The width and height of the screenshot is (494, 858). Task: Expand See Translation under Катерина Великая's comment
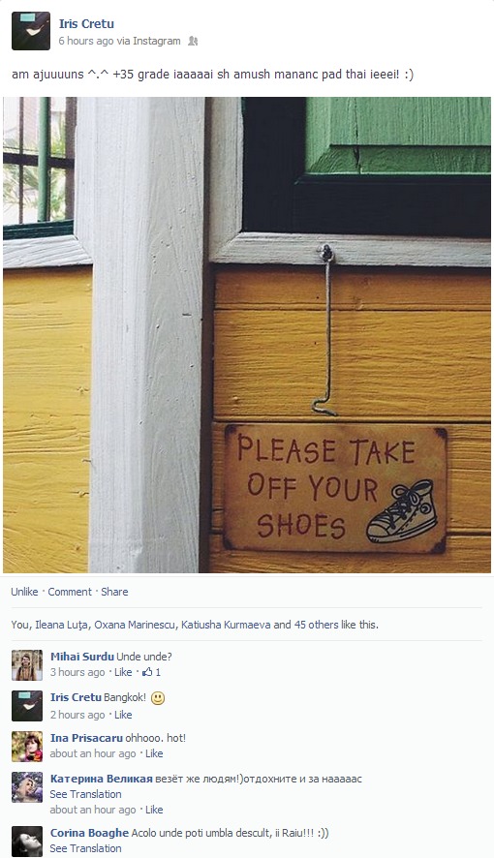pos(86,794)
